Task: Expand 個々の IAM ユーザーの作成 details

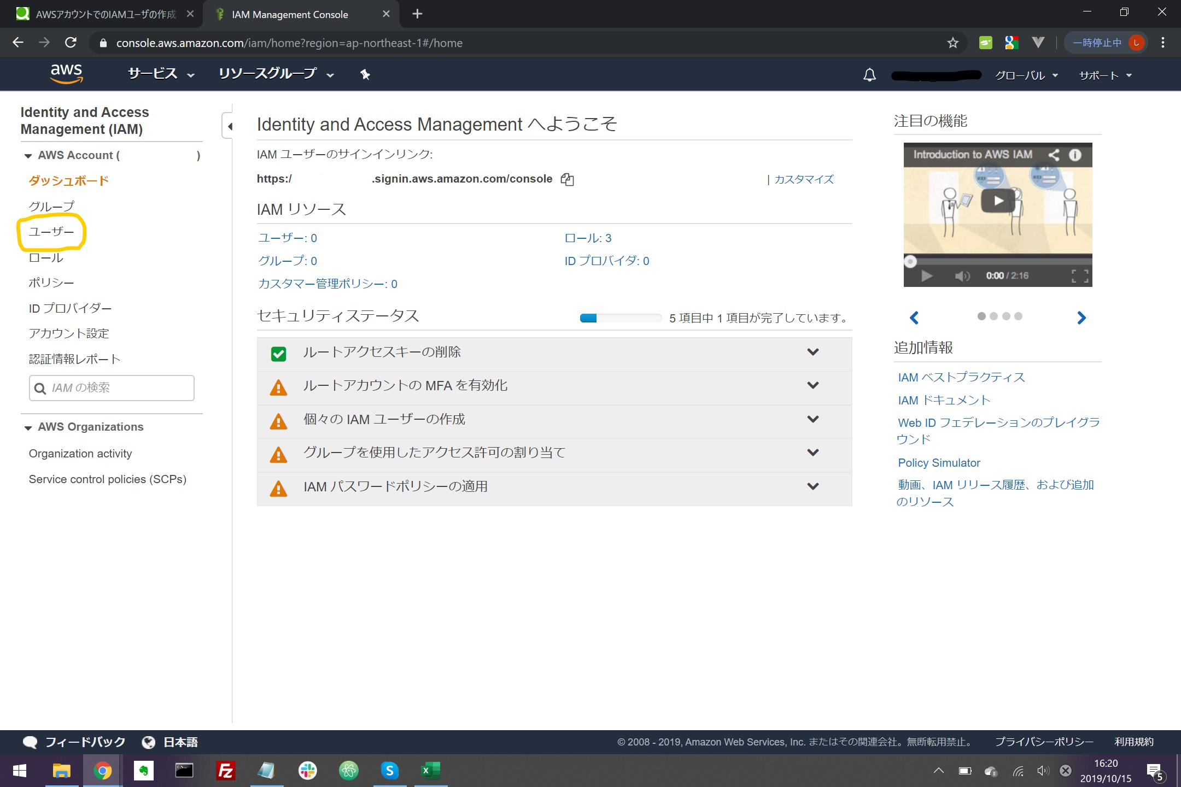Action: tap(813, 419)
